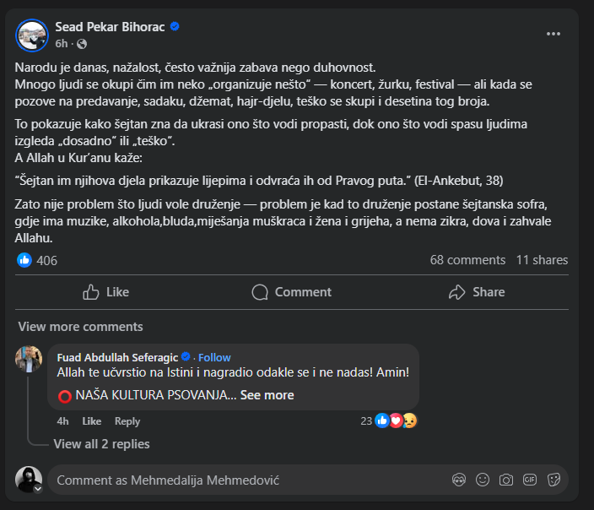Open the post options three-dots menu
This screenshot has width=594, height=510.
(x=553, y=34)
